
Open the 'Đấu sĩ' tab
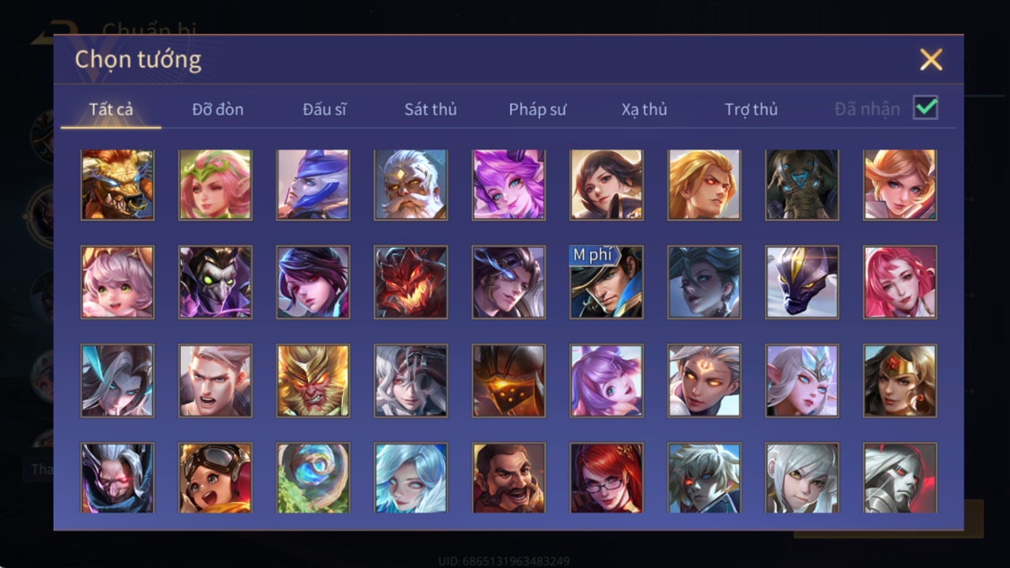(x=324, y=109)
